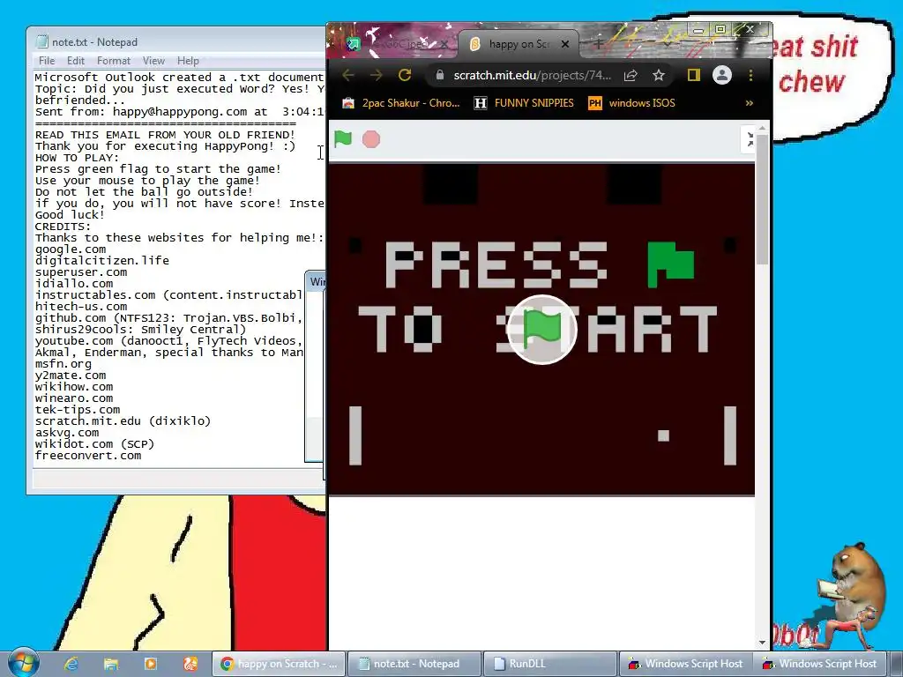
Task: Click the Chrome page scrollbar thumb
Action: [762, 199]
